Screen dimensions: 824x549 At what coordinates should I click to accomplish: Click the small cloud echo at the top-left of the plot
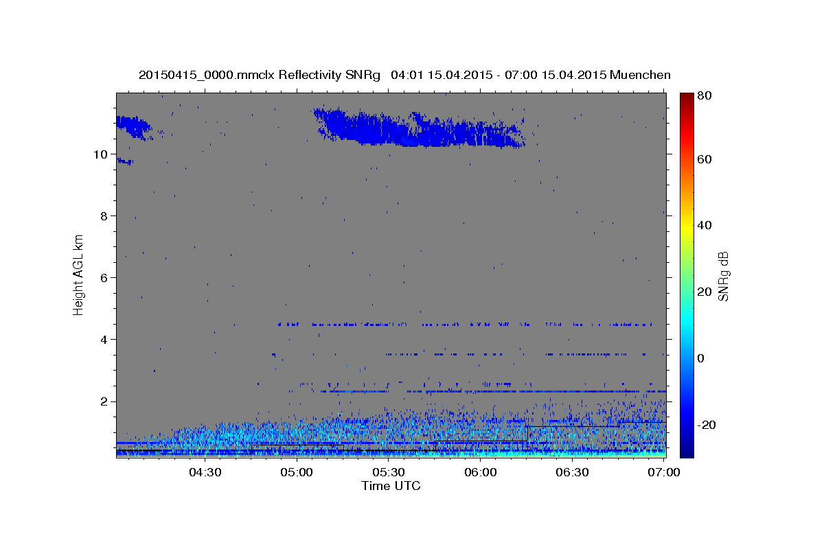(134, 127)
